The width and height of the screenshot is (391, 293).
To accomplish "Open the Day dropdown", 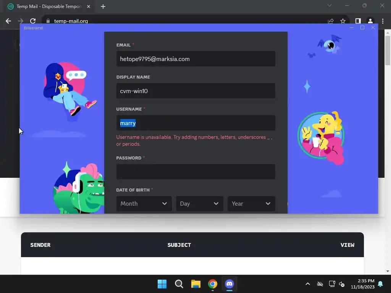I will pos(199,204).
